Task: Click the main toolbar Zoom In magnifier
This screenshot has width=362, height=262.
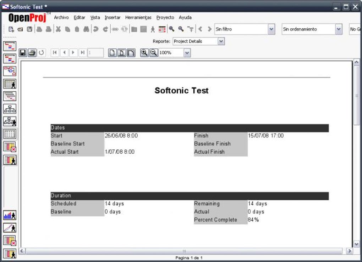Action: pos(171,29)
